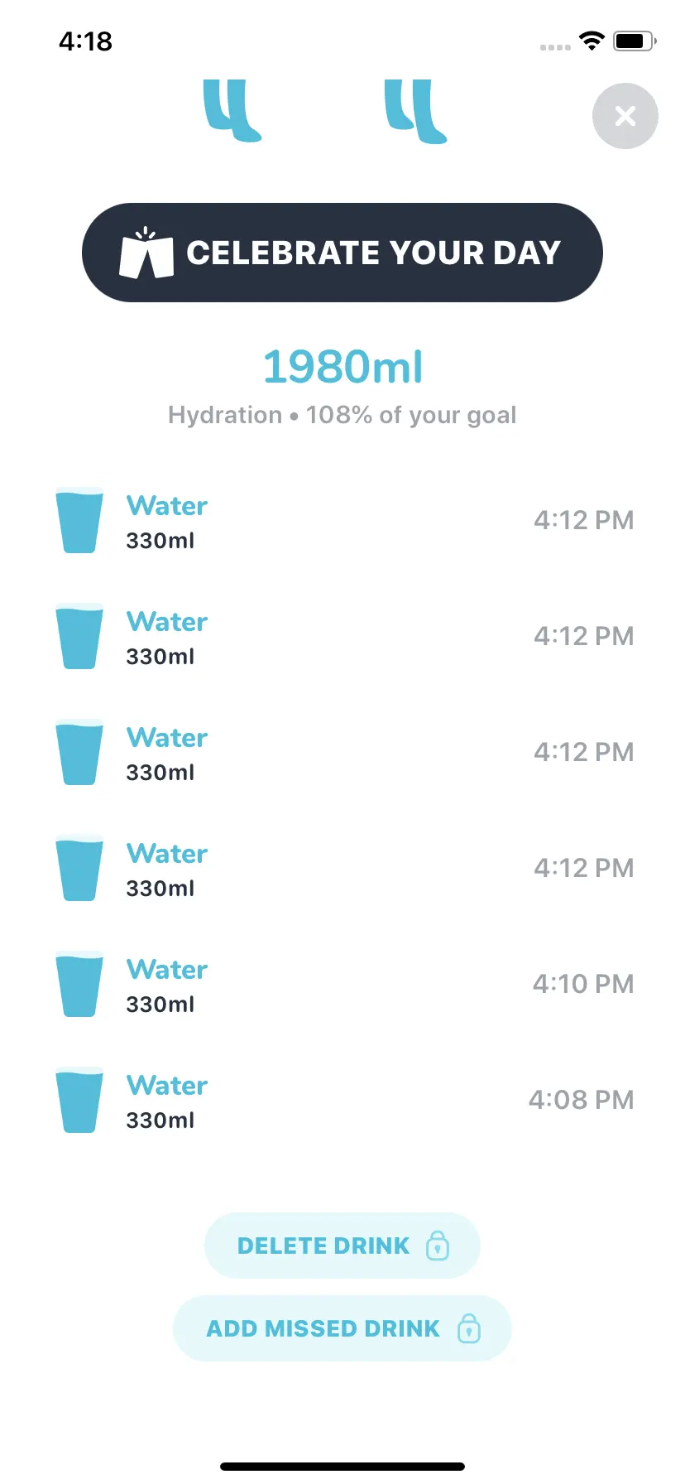Tap the 4:08 PM timestamp
The height and width of the screenshot is (1484, 685).
coord(582,1100)
